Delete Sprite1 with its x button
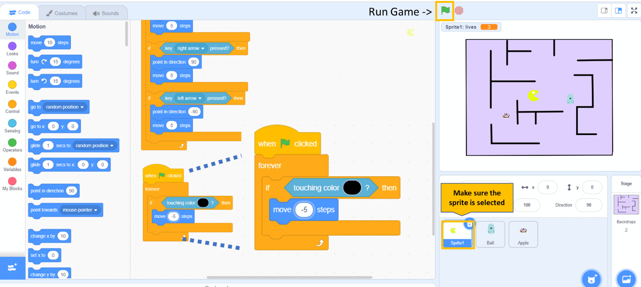 pyautogui.click(x=469, y=224)
